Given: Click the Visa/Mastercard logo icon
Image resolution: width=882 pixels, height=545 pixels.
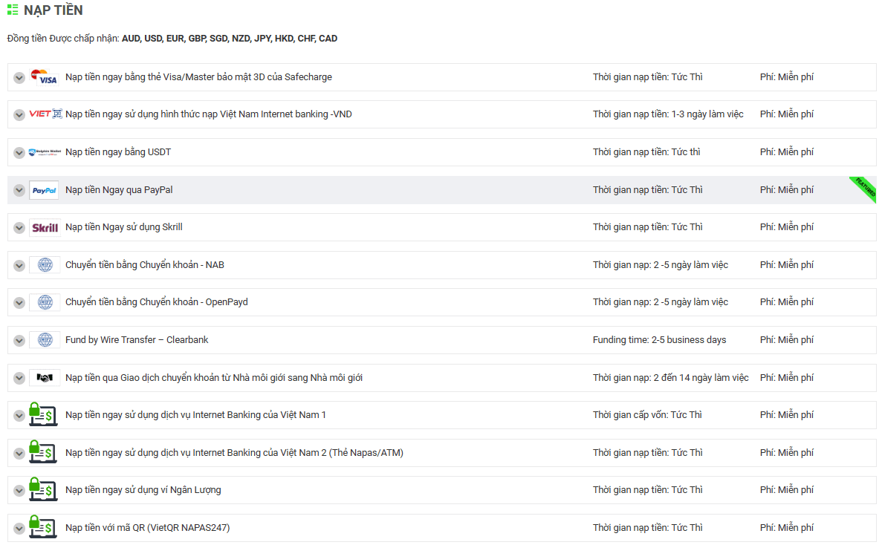Looking at the screenshot, I should pyautogui.click(x=44, y=77).
